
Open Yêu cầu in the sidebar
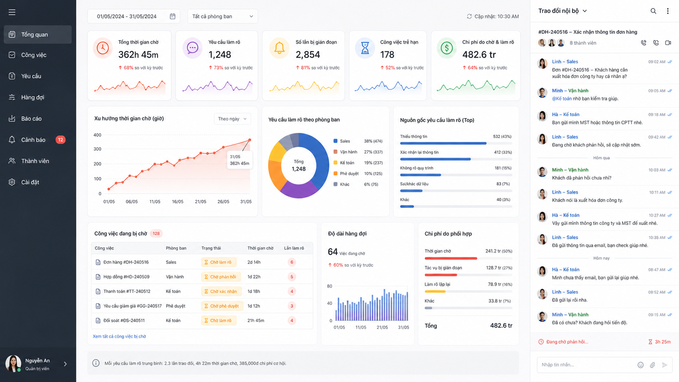pyautogui.click(x=38, y=76)
